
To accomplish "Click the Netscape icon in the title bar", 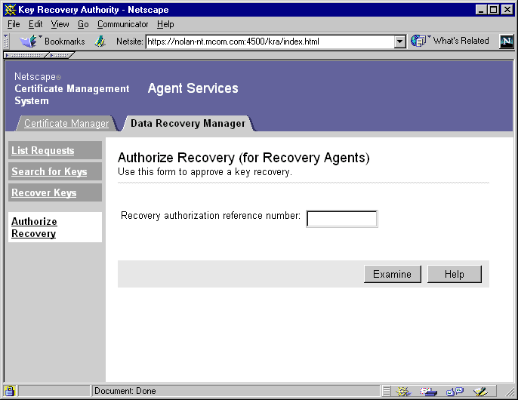I will click(x=11, y=10).
